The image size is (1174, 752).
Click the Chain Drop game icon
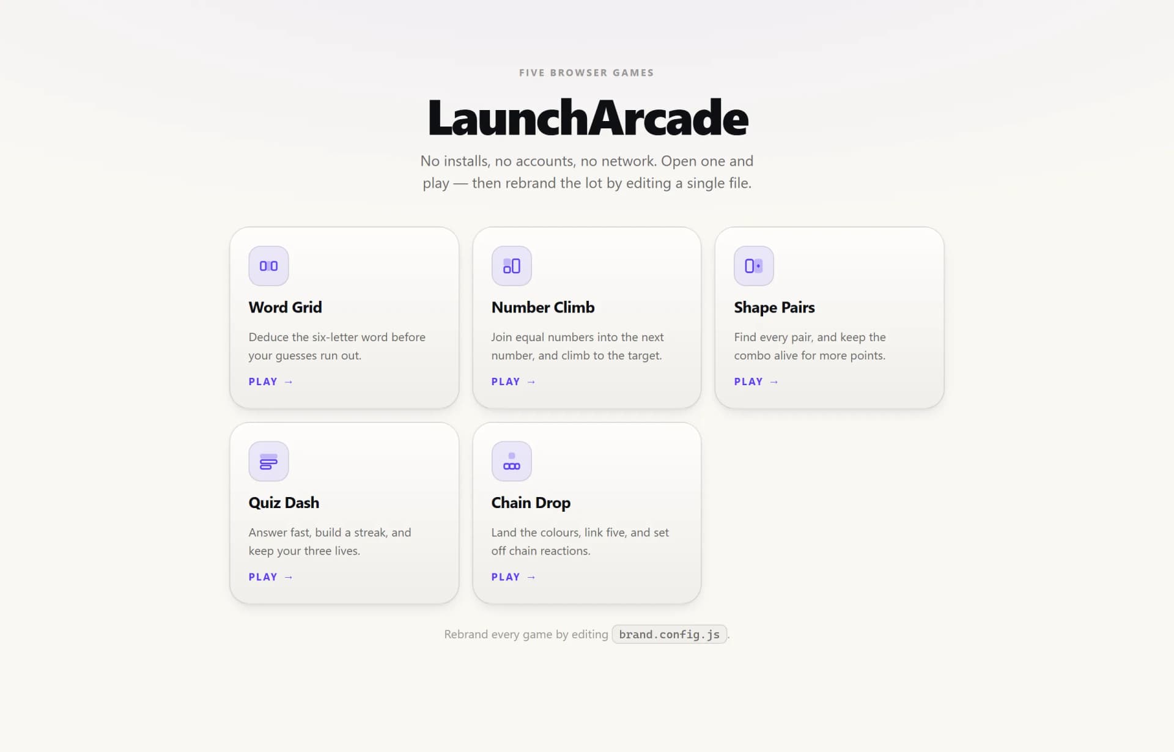point(511,461)
